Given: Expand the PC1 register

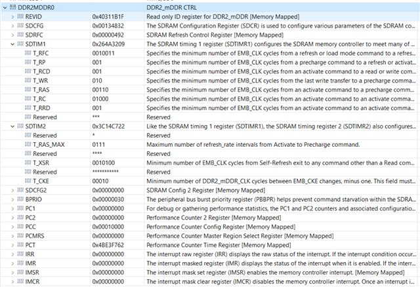Looking at the screenshot, I should pyautogui.click(x=12, y=208).
